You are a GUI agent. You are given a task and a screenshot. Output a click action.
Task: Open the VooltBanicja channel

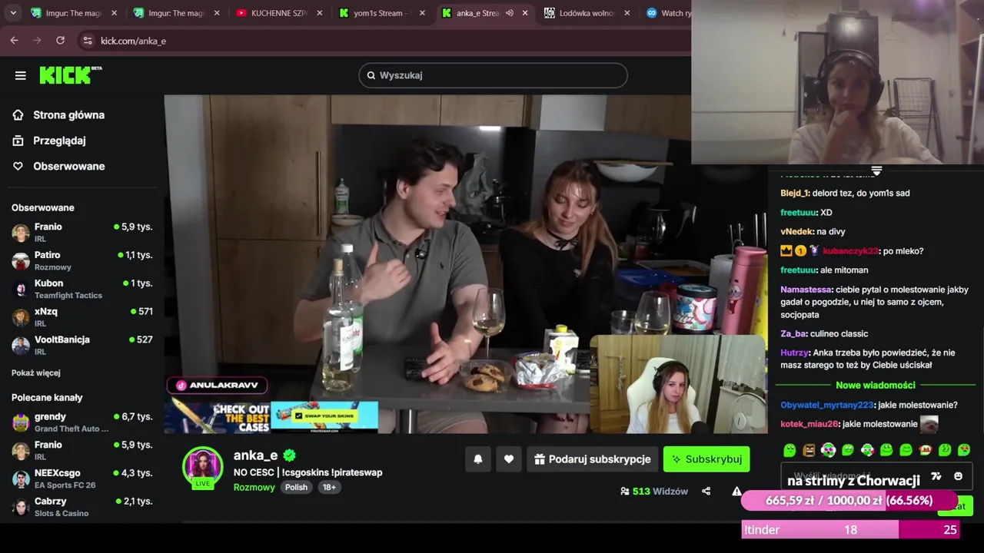click(82, 345)
